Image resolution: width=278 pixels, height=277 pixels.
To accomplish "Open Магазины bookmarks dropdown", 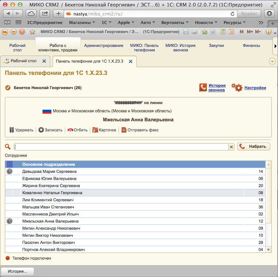I will point(82,23).
